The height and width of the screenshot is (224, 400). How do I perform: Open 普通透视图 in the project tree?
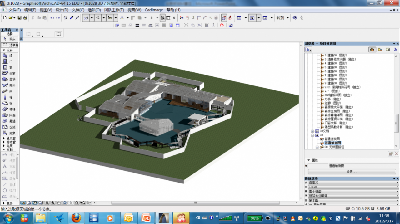[x=332, y=139]
